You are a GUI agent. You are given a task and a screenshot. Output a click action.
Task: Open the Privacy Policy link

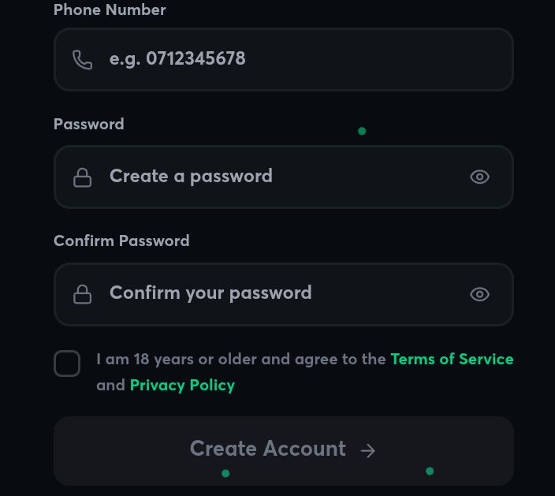pos(182,386)
